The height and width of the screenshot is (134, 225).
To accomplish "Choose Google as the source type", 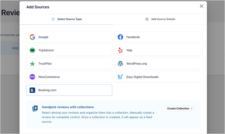I will [x=69, y=37].
